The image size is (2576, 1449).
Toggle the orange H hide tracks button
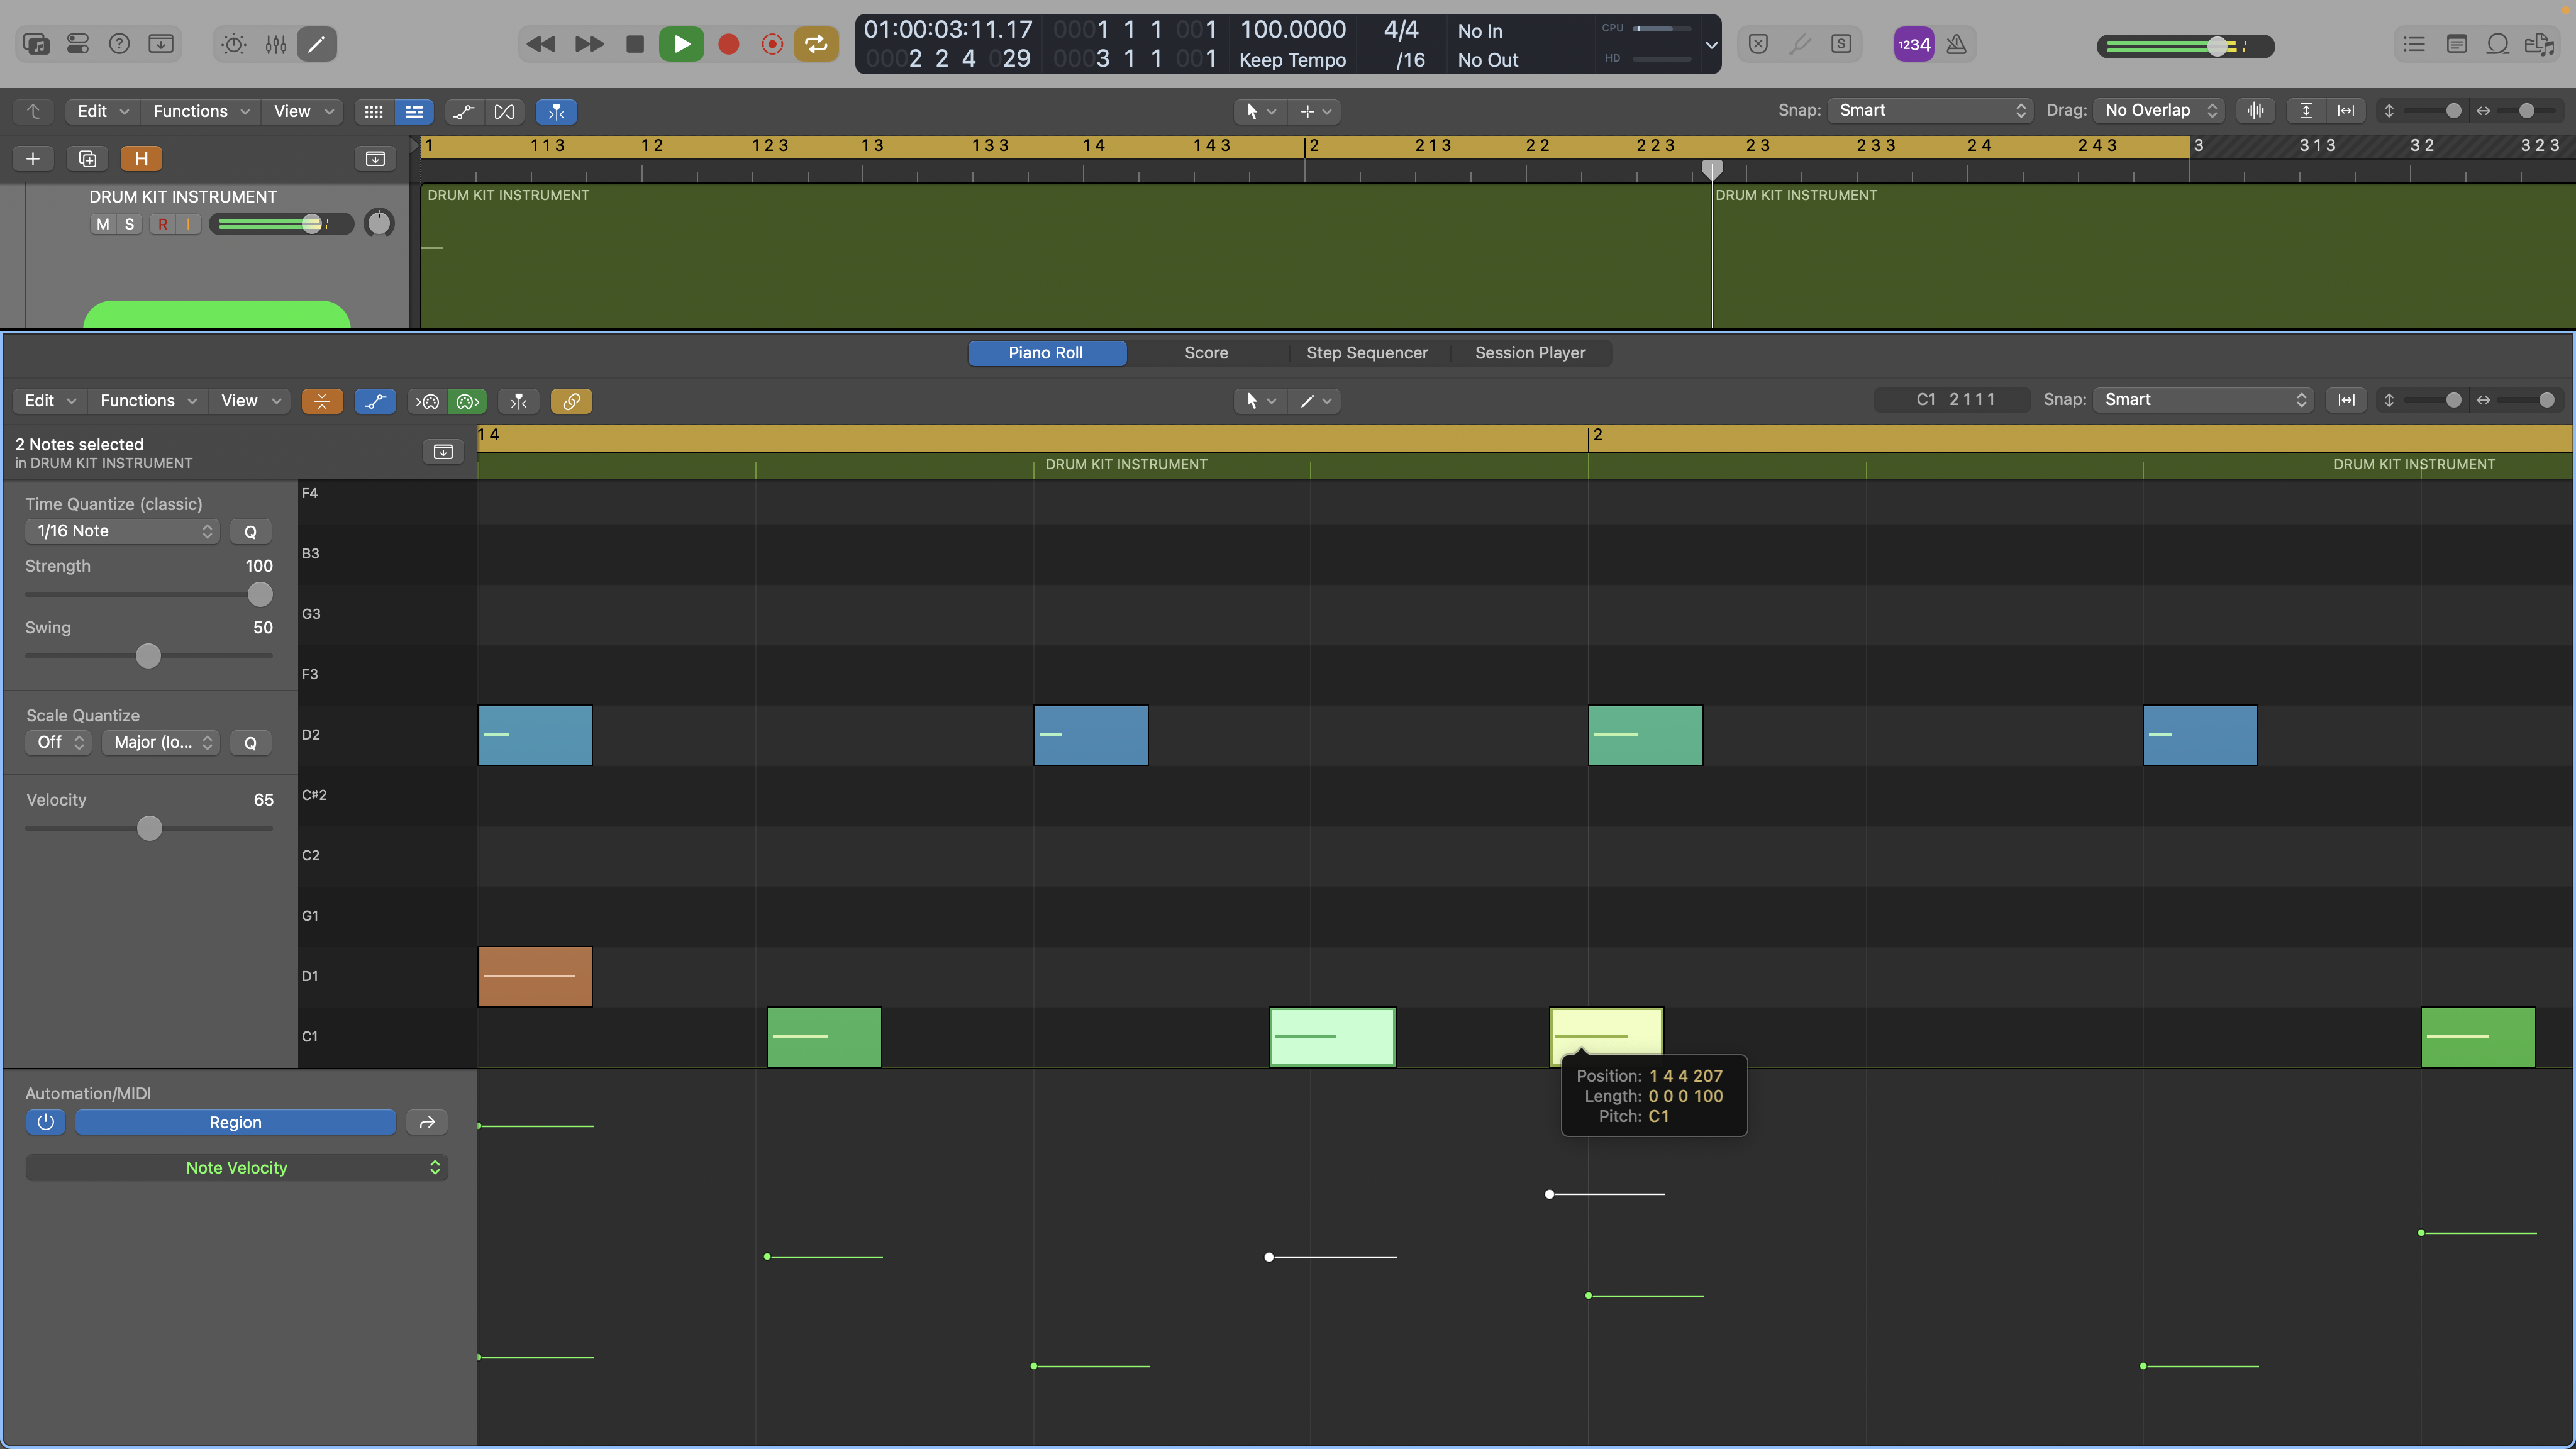[x=141, y=158]
